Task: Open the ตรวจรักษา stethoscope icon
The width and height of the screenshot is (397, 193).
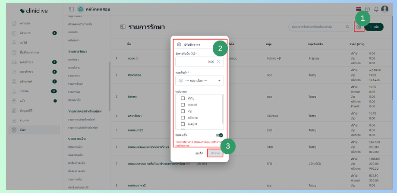Action: tap(14, 72)
